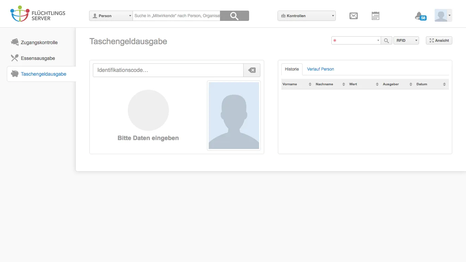Switch to the Verlauf Person tab
This screenshot has height=262, width=466.
pyautogui.click(x=320, y=69)
